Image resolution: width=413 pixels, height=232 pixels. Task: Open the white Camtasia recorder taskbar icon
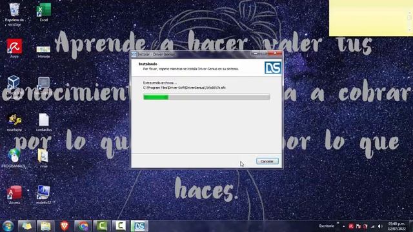click(121, 226)
